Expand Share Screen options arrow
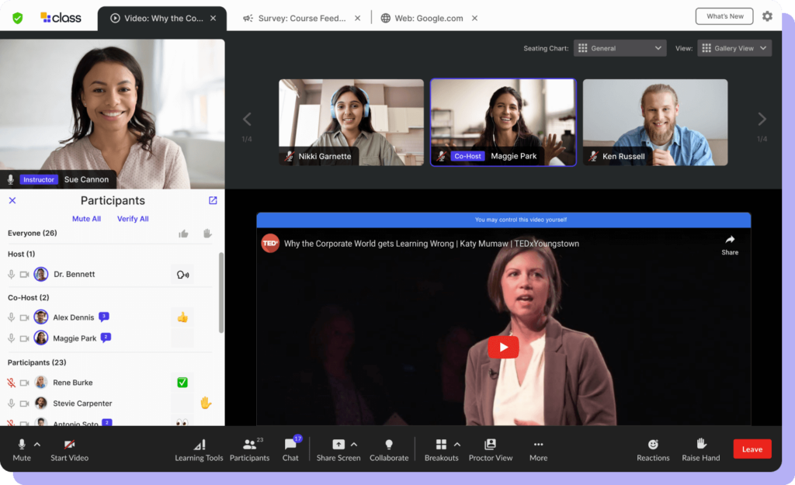This screenshot has width=795, height=485. (x=354, y=445)
